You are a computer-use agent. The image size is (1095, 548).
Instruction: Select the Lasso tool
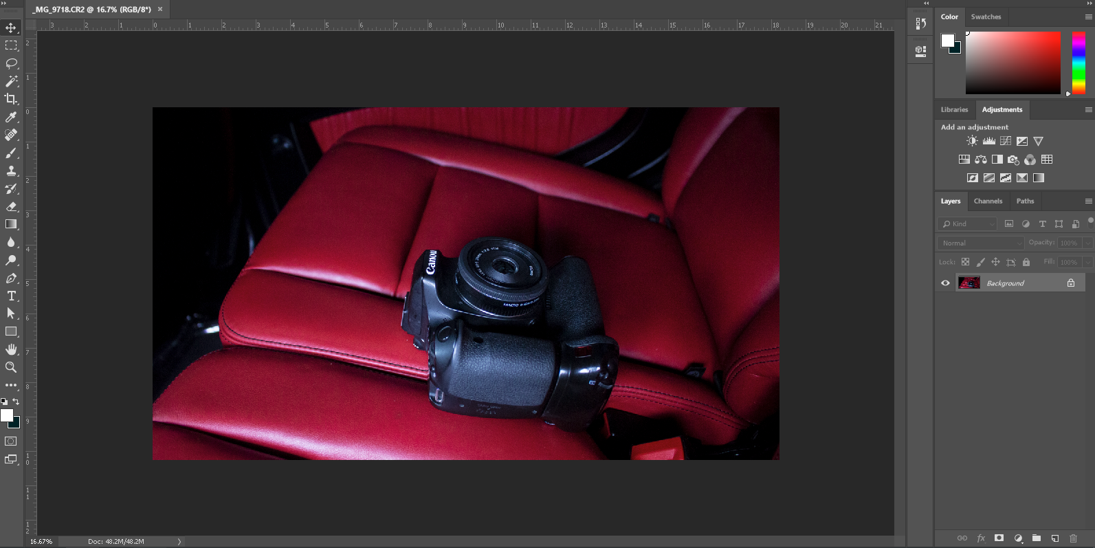coord(11,64)
